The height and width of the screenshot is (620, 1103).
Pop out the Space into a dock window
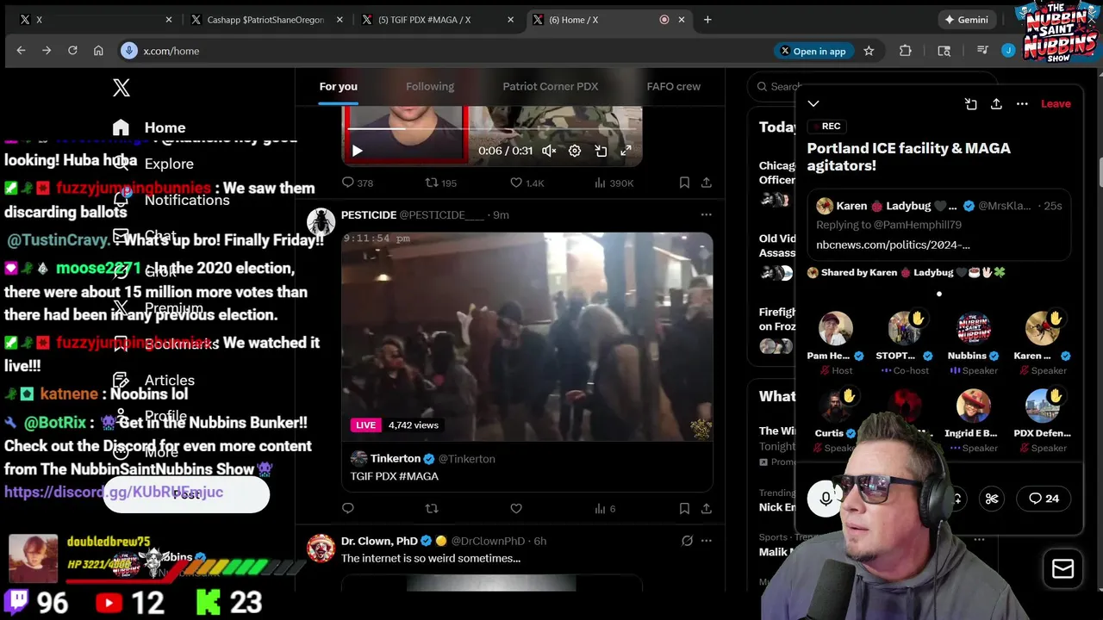(971, 103)
